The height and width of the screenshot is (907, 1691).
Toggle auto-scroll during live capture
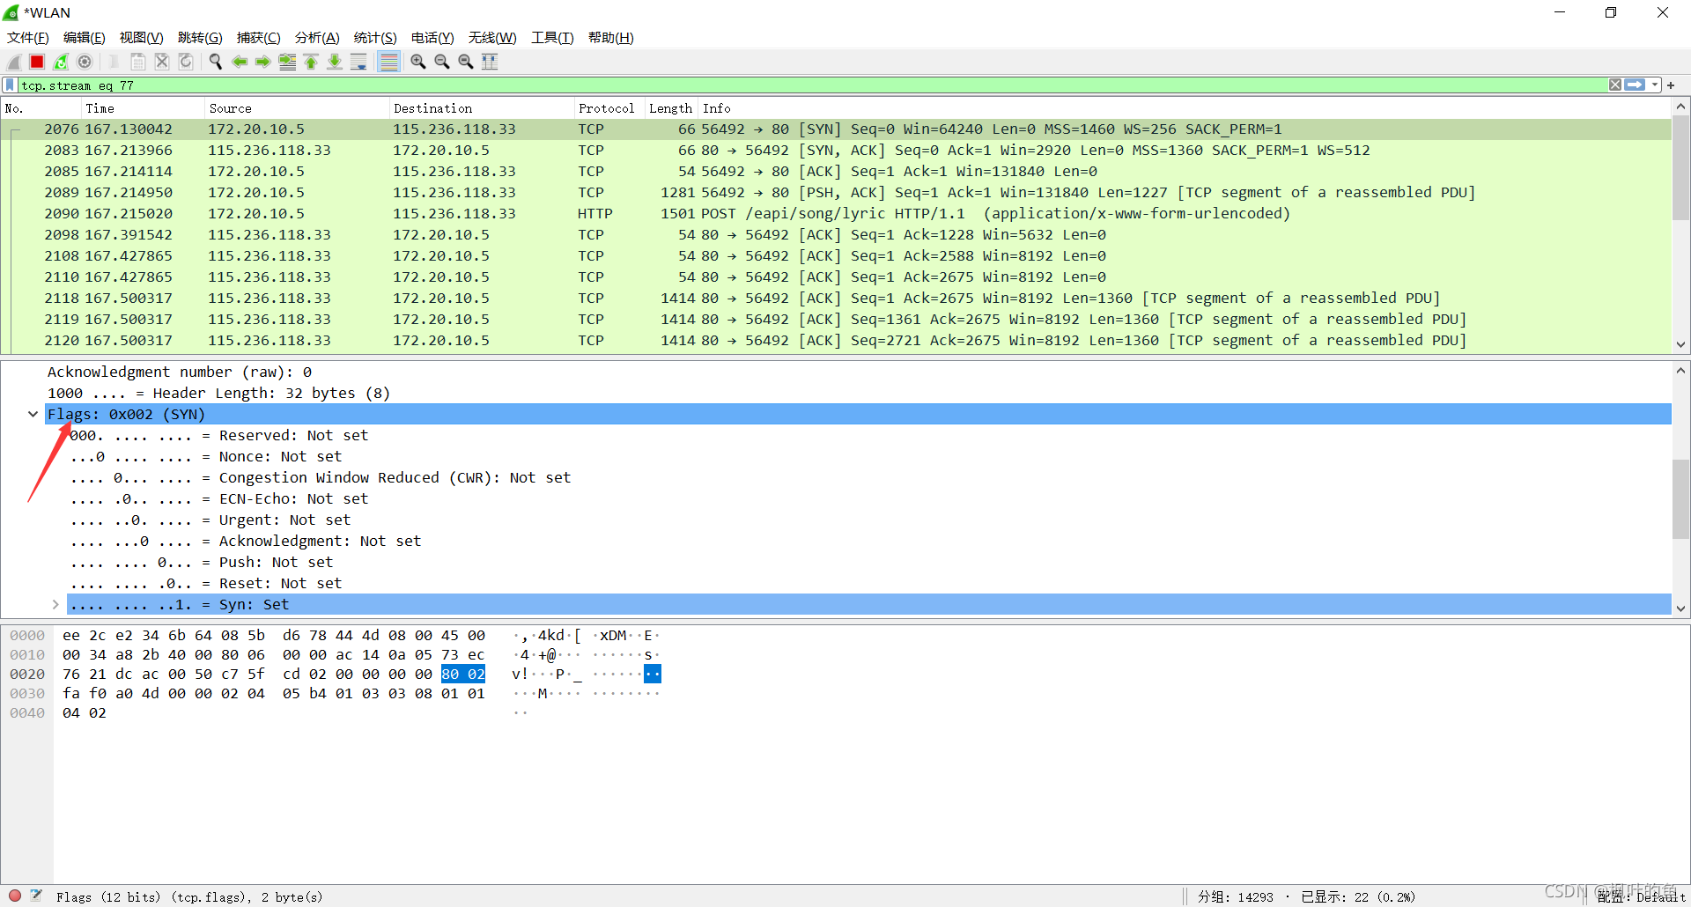tap(358, 62)
